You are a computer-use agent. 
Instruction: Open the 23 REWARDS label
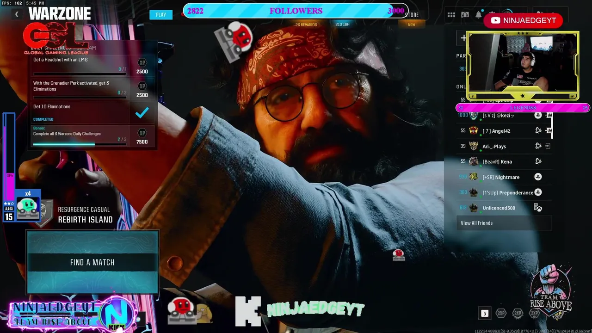(306, 25)
